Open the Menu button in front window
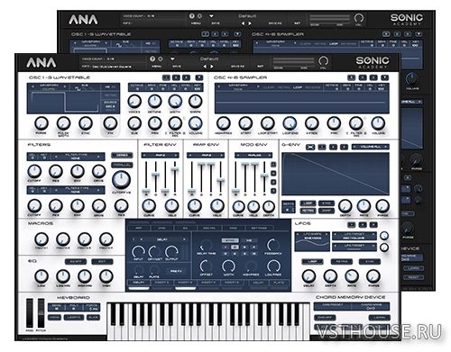Screen dimensions: 451x352 pos(156,67)
